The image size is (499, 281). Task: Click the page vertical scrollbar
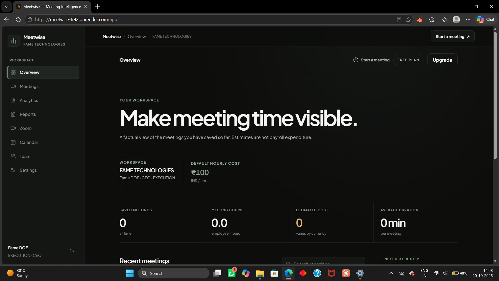(x=495, y=95)
